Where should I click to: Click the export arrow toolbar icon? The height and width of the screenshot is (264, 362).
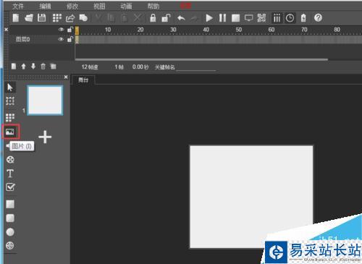[x=70, y=18]
